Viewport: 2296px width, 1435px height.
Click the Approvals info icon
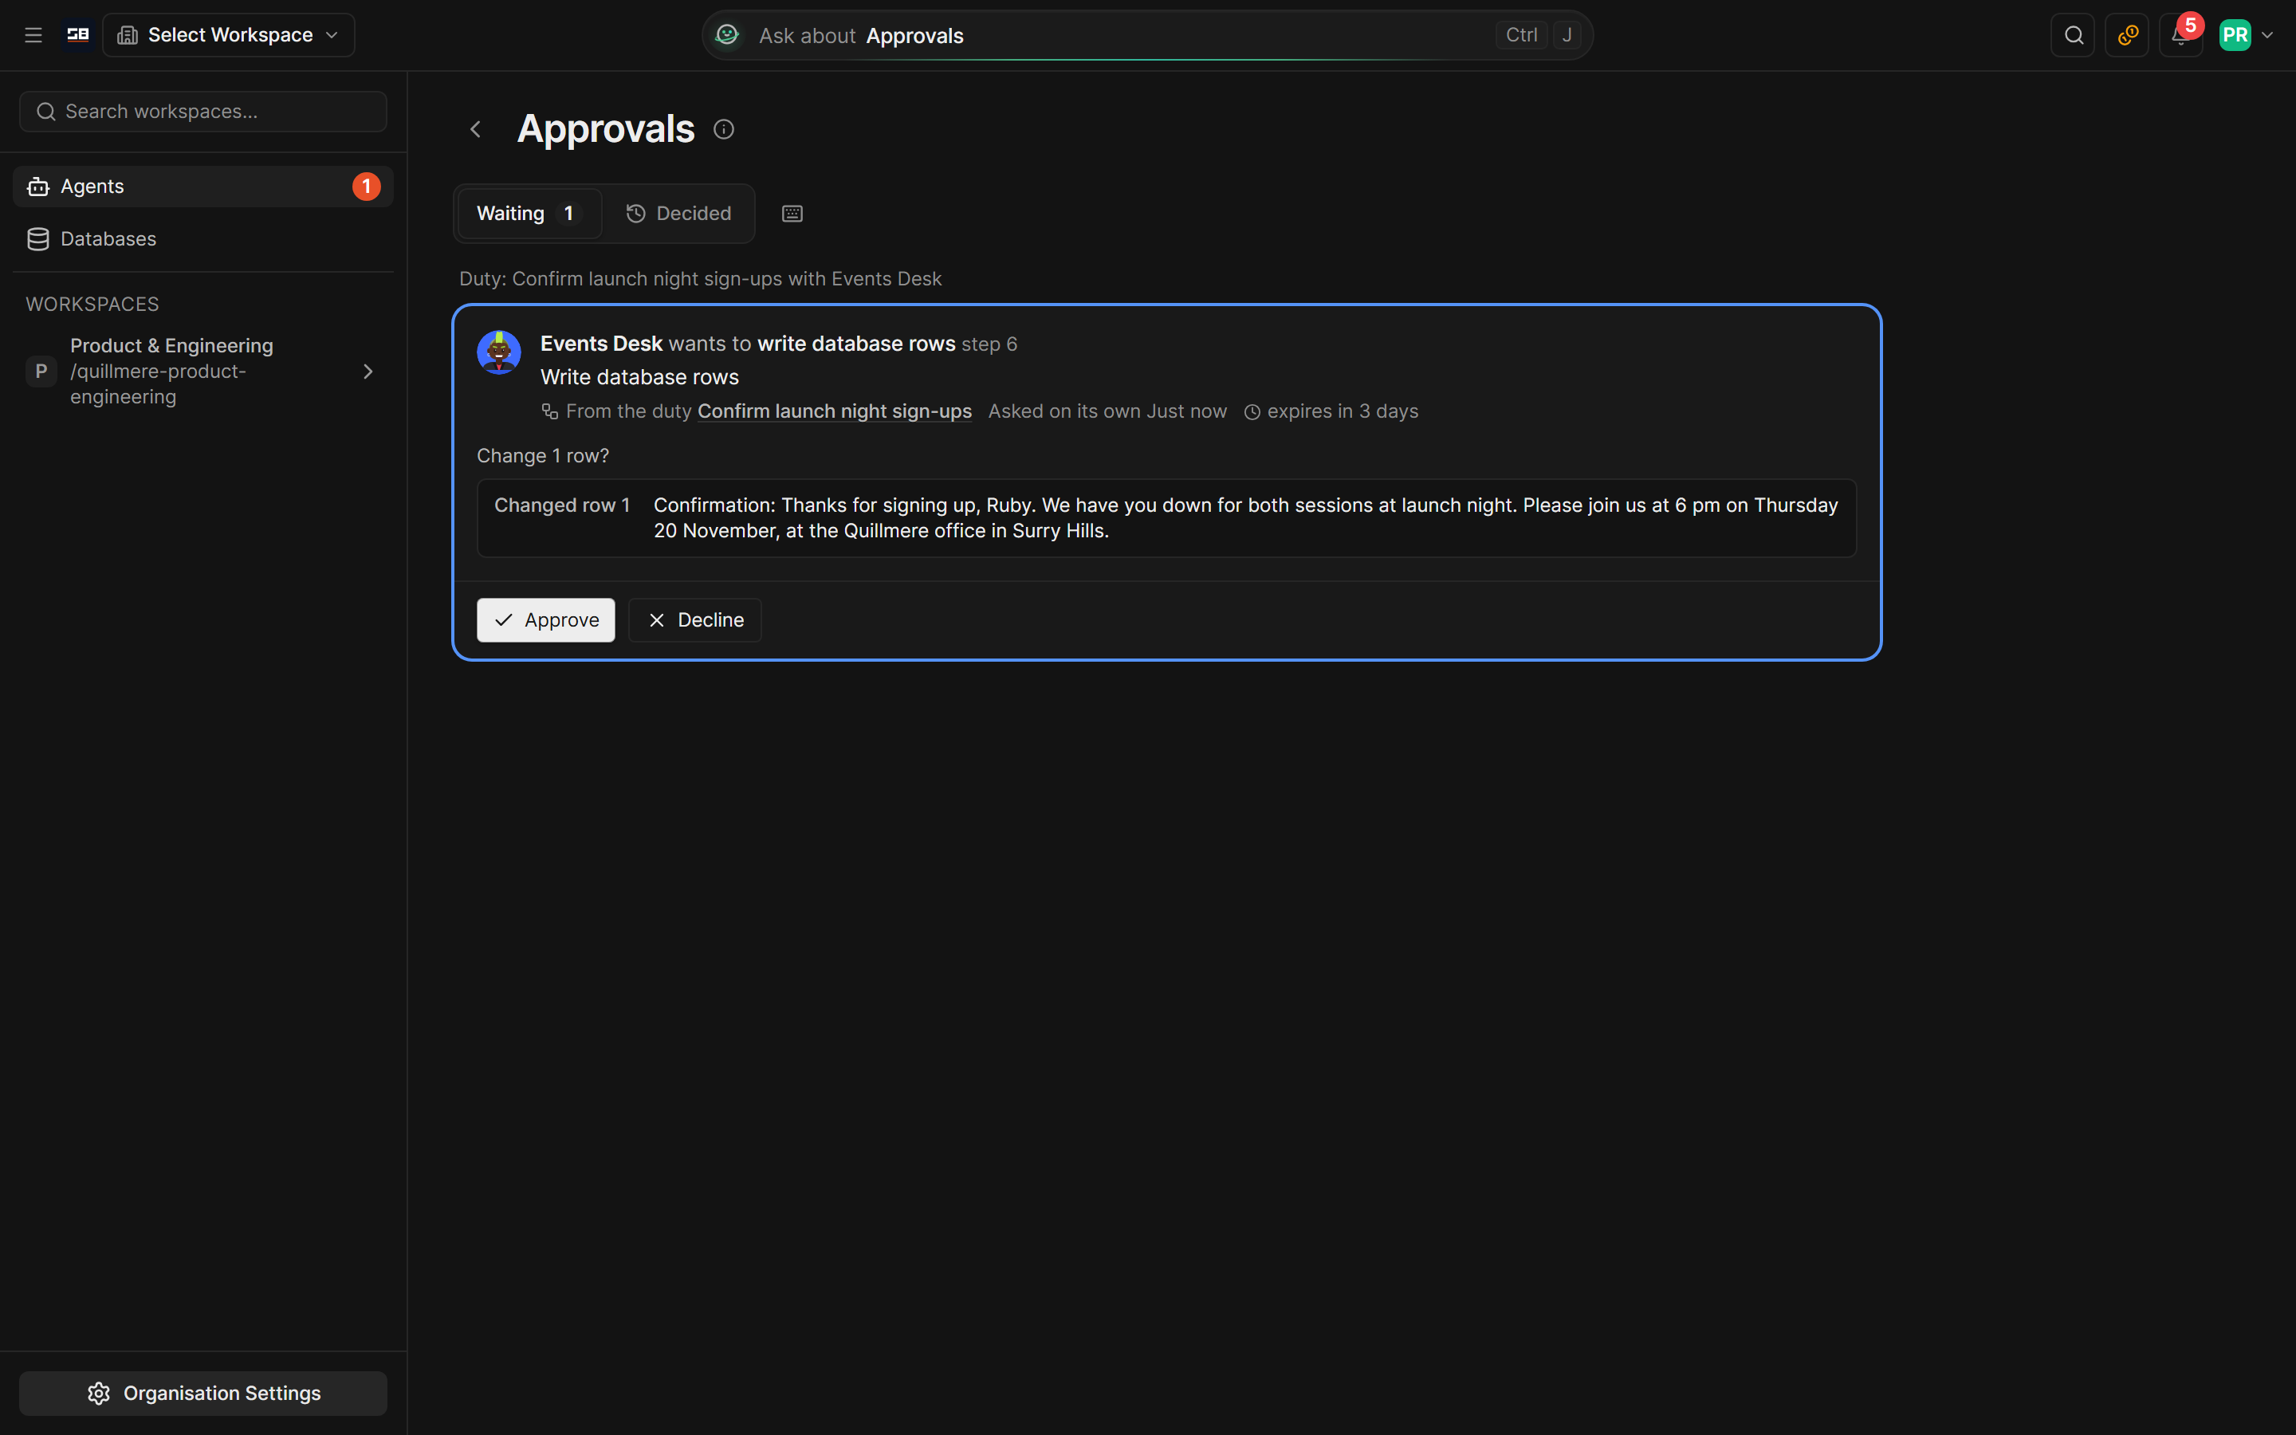pos(724,129)
